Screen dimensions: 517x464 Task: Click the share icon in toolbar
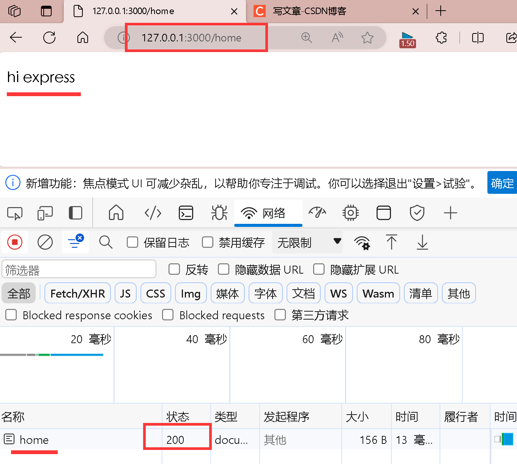pyautogui.click(x=511, y=37)
